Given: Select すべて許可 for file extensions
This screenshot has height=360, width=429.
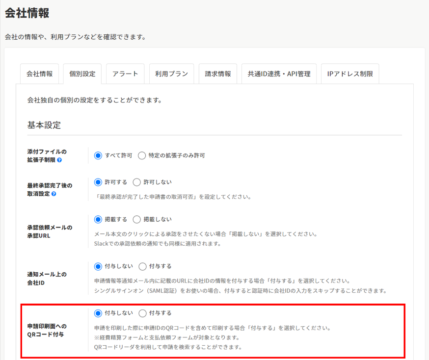Looking at the screenshot, I should 98,155.
